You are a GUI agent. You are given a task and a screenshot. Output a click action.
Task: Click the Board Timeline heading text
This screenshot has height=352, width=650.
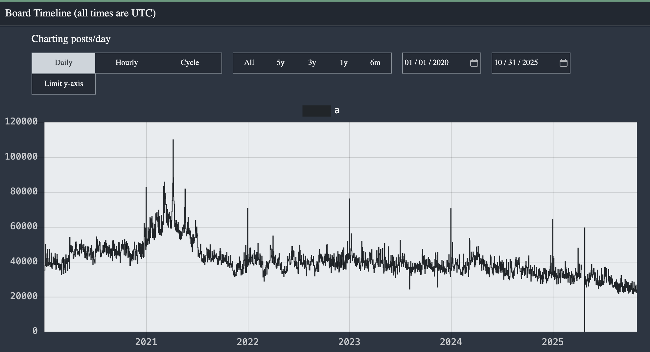81,13
